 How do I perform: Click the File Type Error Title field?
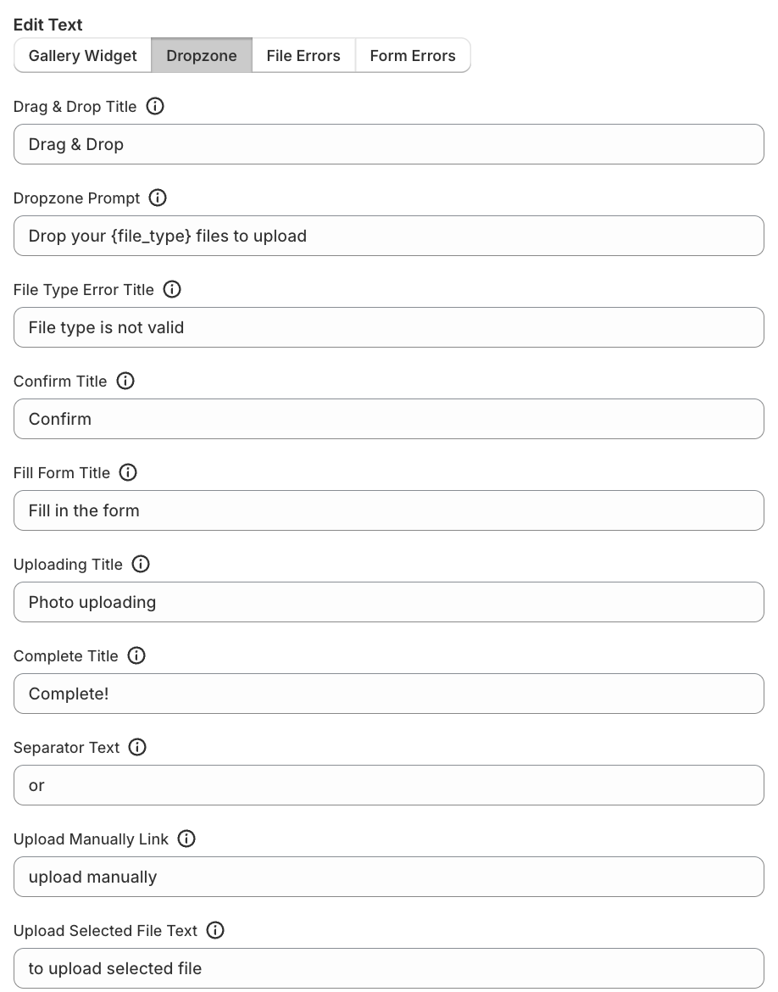[389, 327]
